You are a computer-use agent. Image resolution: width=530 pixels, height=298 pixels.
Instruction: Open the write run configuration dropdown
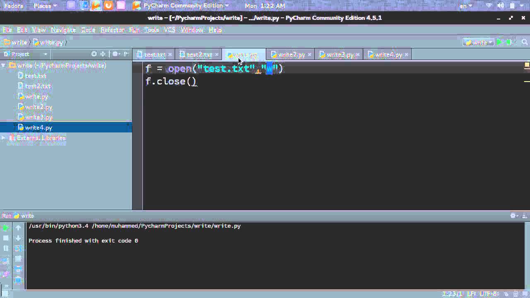(x=479, y=42)
